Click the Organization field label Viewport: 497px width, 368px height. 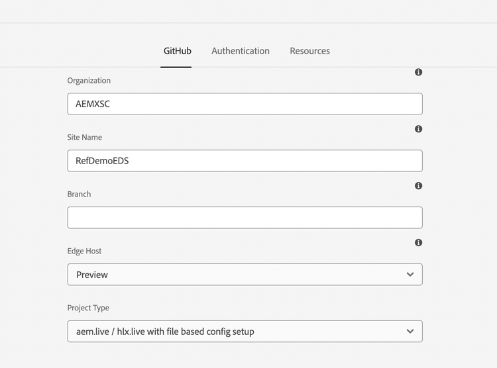(x=89, y=81)
